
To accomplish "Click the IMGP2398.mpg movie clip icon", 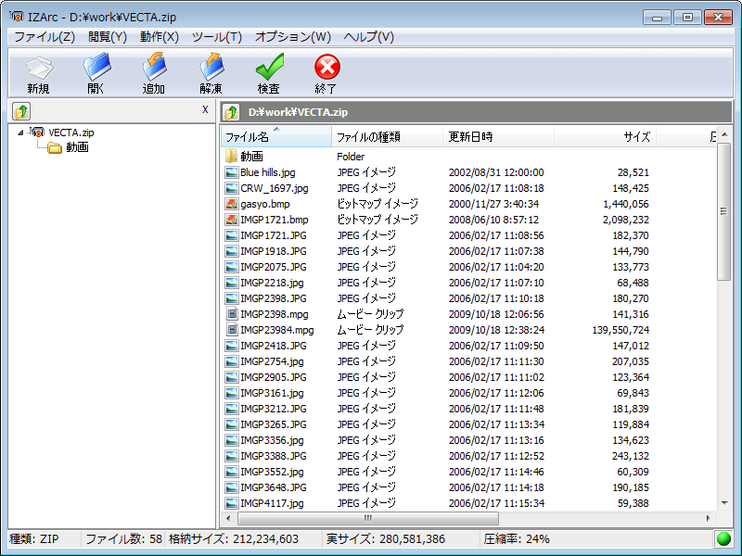I will point(231,314).
